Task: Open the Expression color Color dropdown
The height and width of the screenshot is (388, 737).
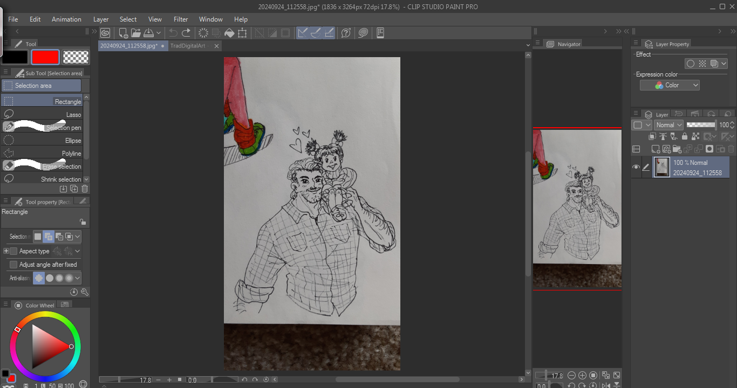Action: point(670,85)
